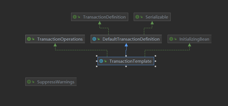
Task: Click the interface icon on InitializingBean node
Action: pyautogui.click(x=171, y=39)
